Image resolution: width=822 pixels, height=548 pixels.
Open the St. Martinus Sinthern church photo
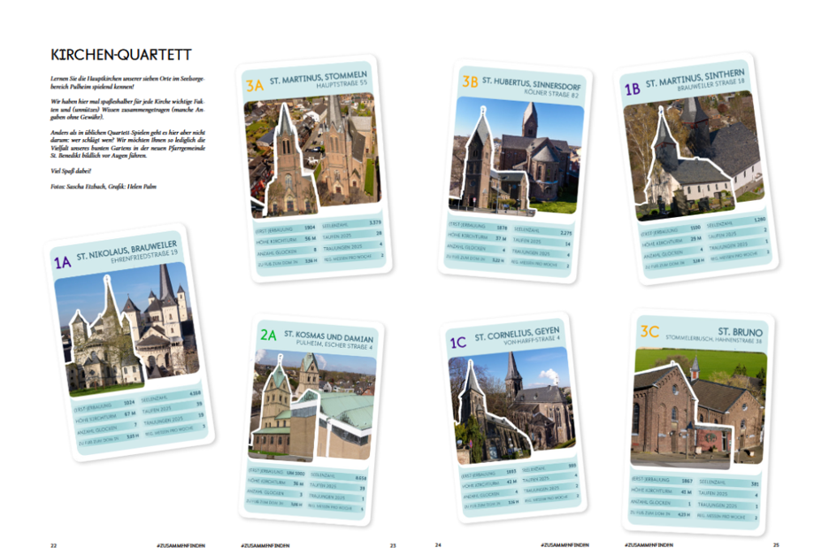tap(695, 155)
